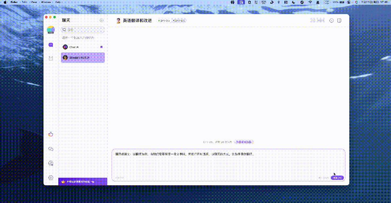Switch model to GPT-4.0

coord(179,21)
